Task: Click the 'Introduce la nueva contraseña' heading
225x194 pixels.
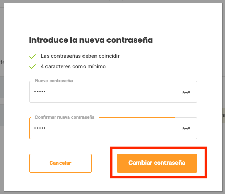Action: tap(91, 40)
